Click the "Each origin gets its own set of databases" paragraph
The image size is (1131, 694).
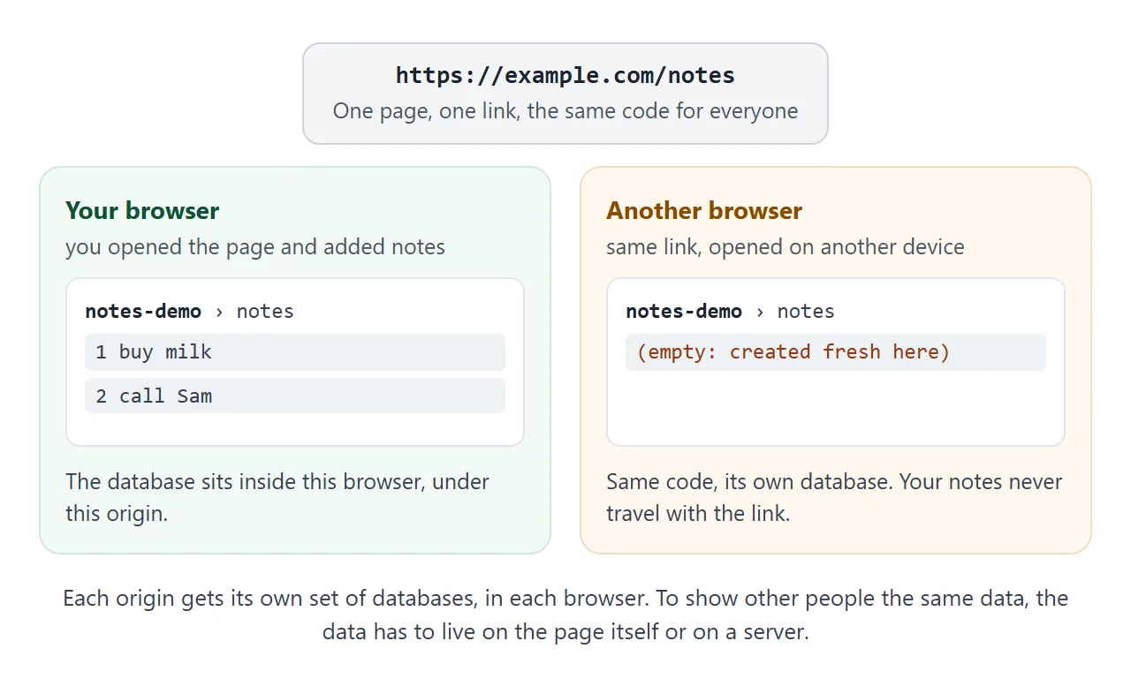pyautogui.click(x=565, y=615)
